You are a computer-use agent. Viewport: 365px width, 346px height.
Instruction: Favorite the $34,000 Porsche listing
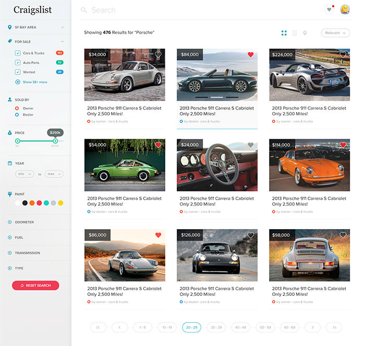coord(158,54)
